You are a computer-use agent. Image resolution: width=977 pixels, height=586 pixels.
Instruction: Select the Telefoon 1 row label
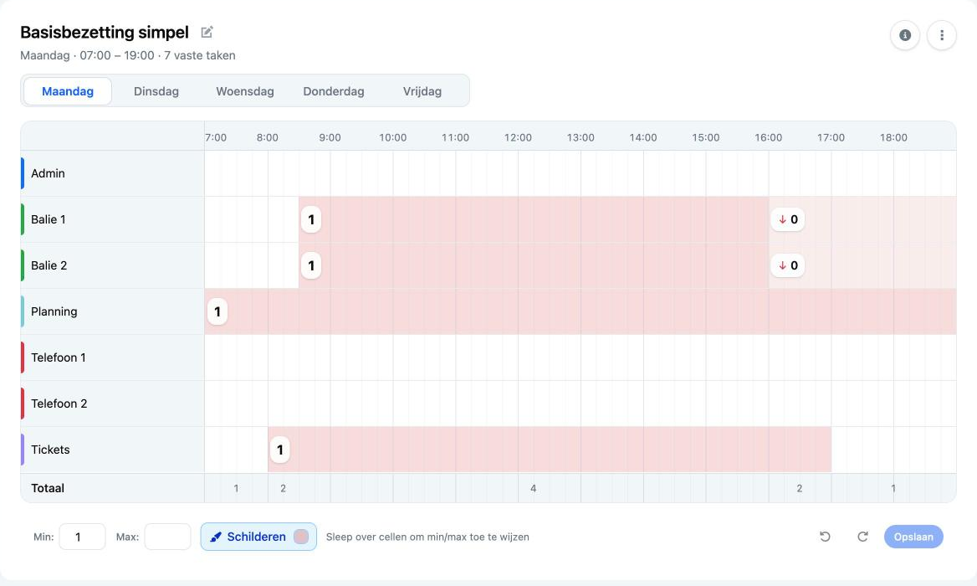(x=59, y=357)
